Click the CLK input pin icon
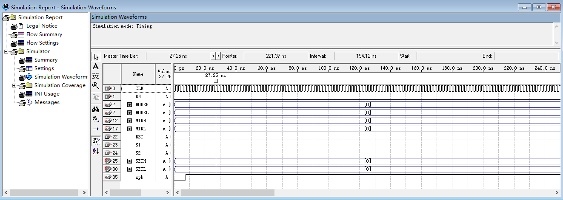 [108, 88]
